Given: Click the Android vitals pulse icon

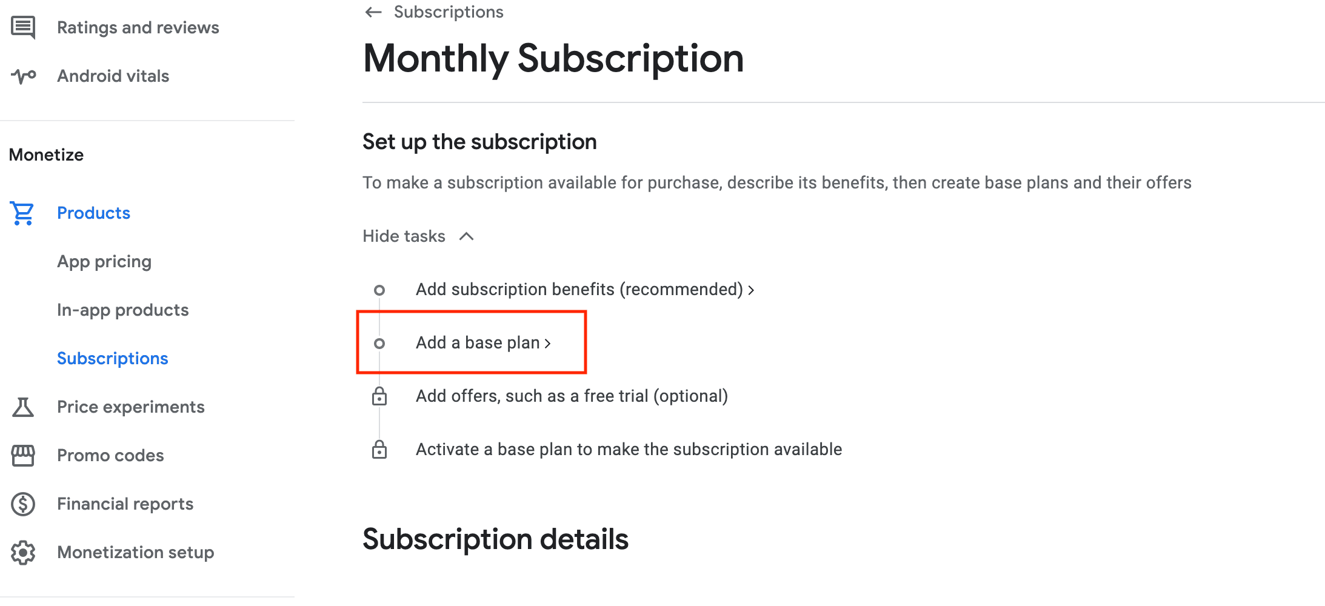Looking at the screenshot, I should 23,76.
